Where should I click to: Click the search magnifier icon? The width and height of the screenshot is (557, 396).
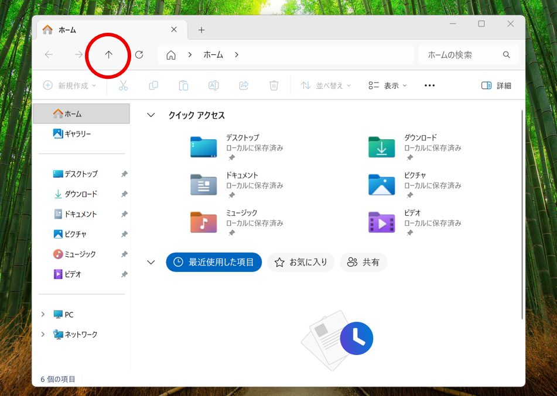pyautogui.click(x=506, y=55)
